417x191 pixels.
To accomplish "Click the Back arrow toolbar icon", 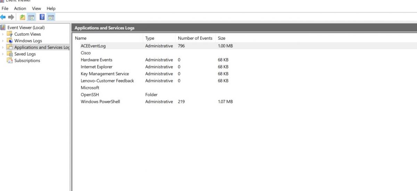I will tap(3, 17).
